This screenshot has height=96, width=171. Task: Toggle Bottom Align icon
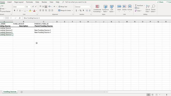(46, 7)
